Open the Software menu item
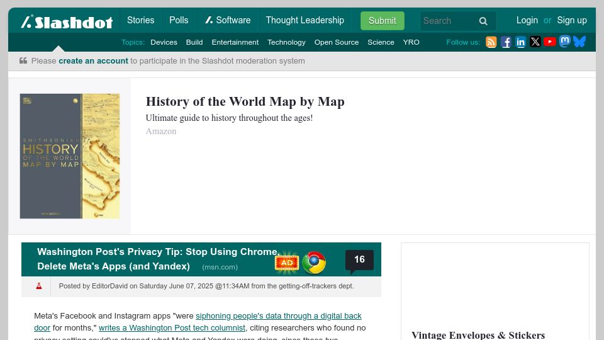Viewport: 604px width, 340px height. (228, 20)
